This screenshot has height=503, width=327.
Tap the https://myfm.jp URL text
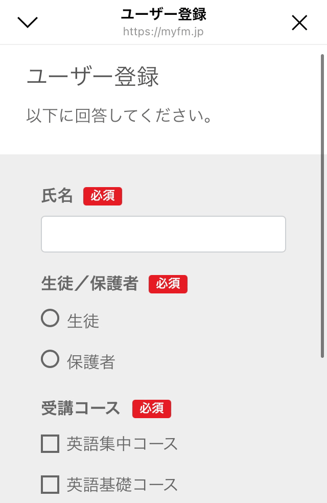[x=163, y=32]
